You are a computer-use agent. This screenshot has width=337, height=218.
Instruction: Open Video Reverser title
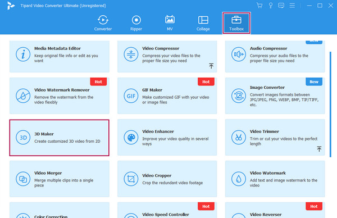tap(266, 215)
